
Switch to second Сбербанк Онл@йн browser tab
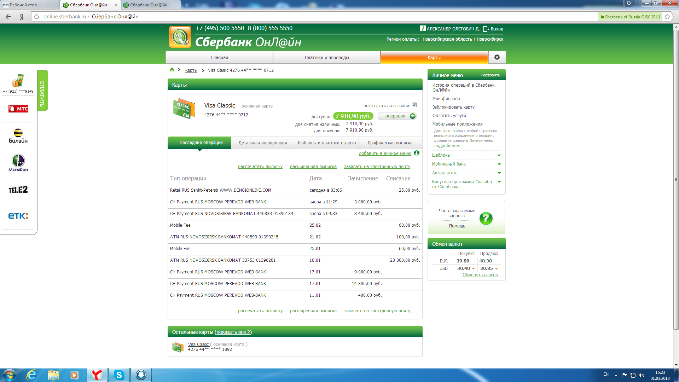(x=150, y=5)
